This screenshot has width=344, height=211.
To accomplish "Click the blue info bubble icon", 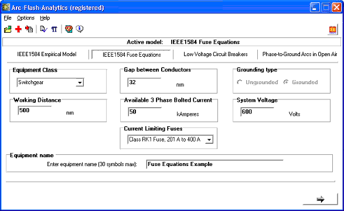I will (80, 29).
